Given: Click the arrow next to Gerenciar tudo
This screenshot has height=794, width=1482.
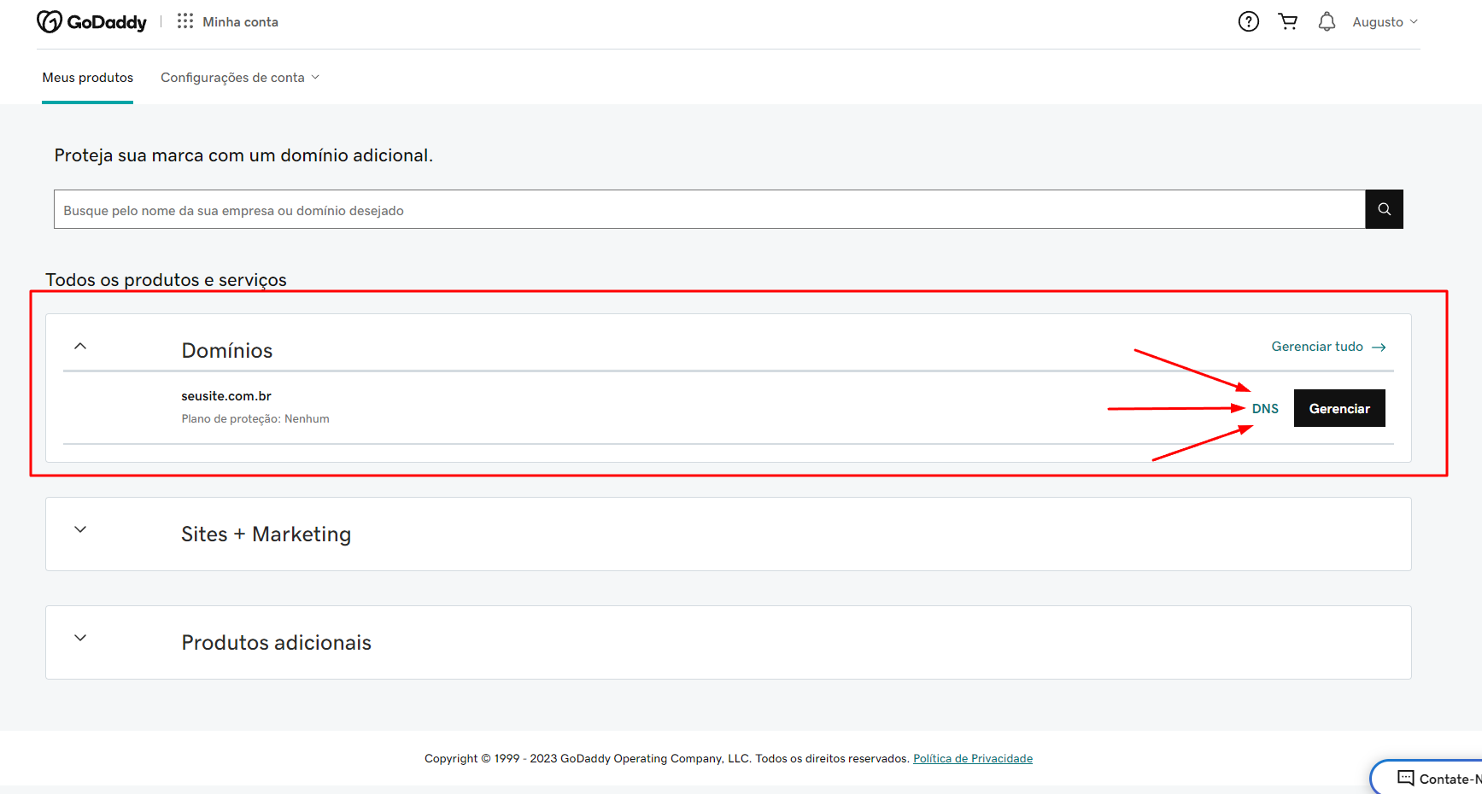Looking at the screenshot, I should [x=1378, y=347].
